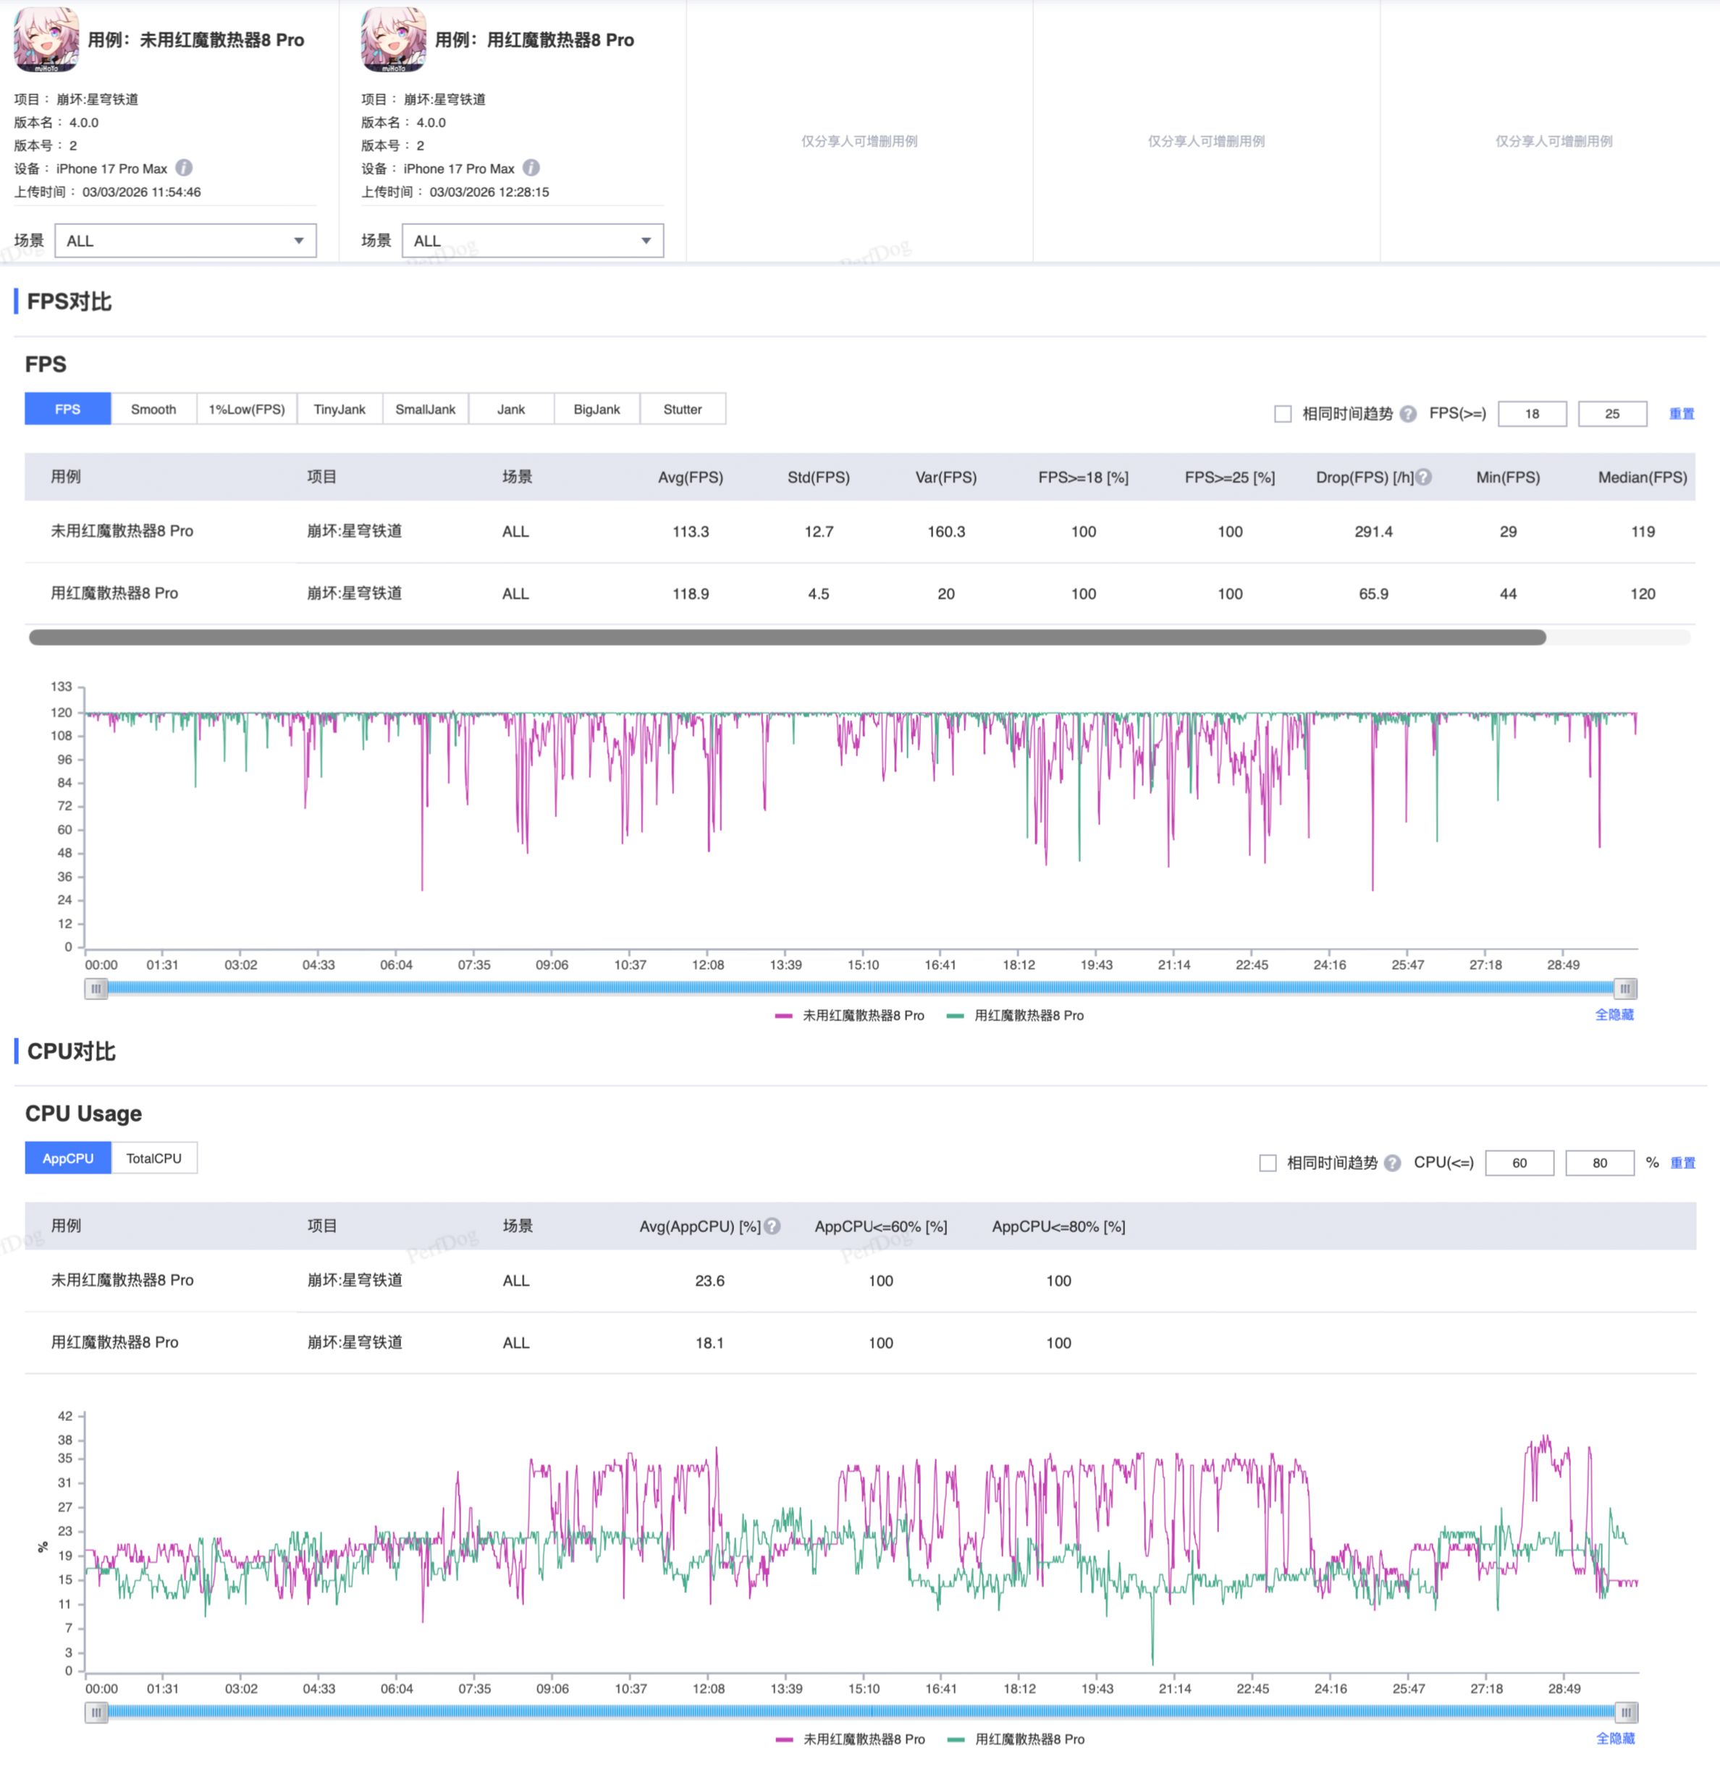The height and width of the screenshot is (1777, 1720).
Task: Enable 相同时间趋势 checkbox in CPU Usage section
Action: pos(1268,1162)
